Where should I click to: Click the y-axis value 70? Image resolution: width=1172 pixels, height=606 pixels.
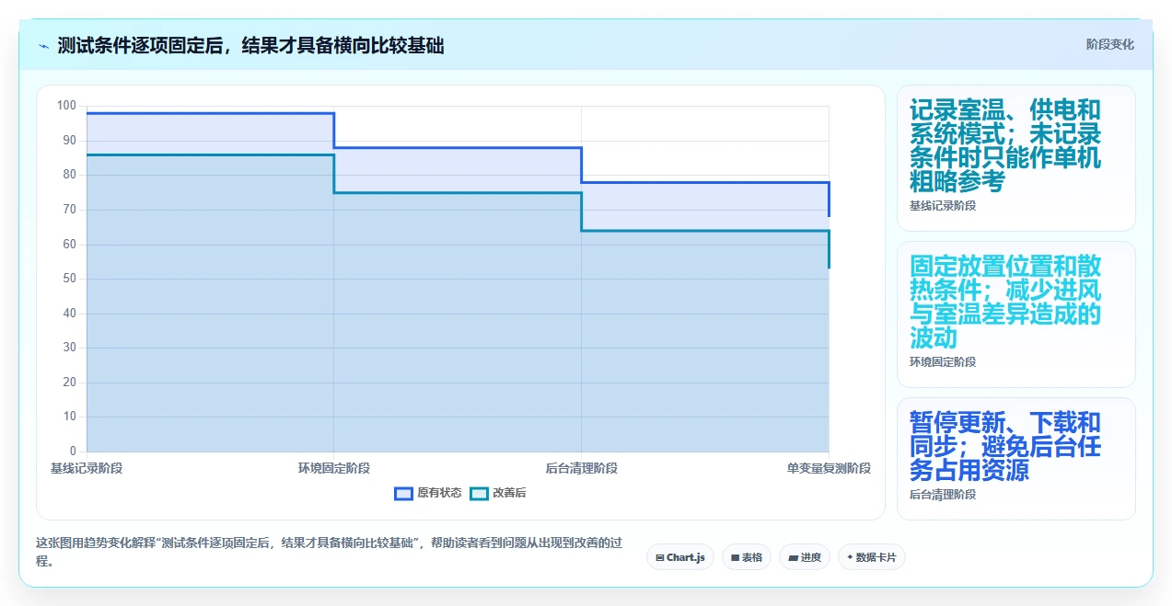pos(70,210)
